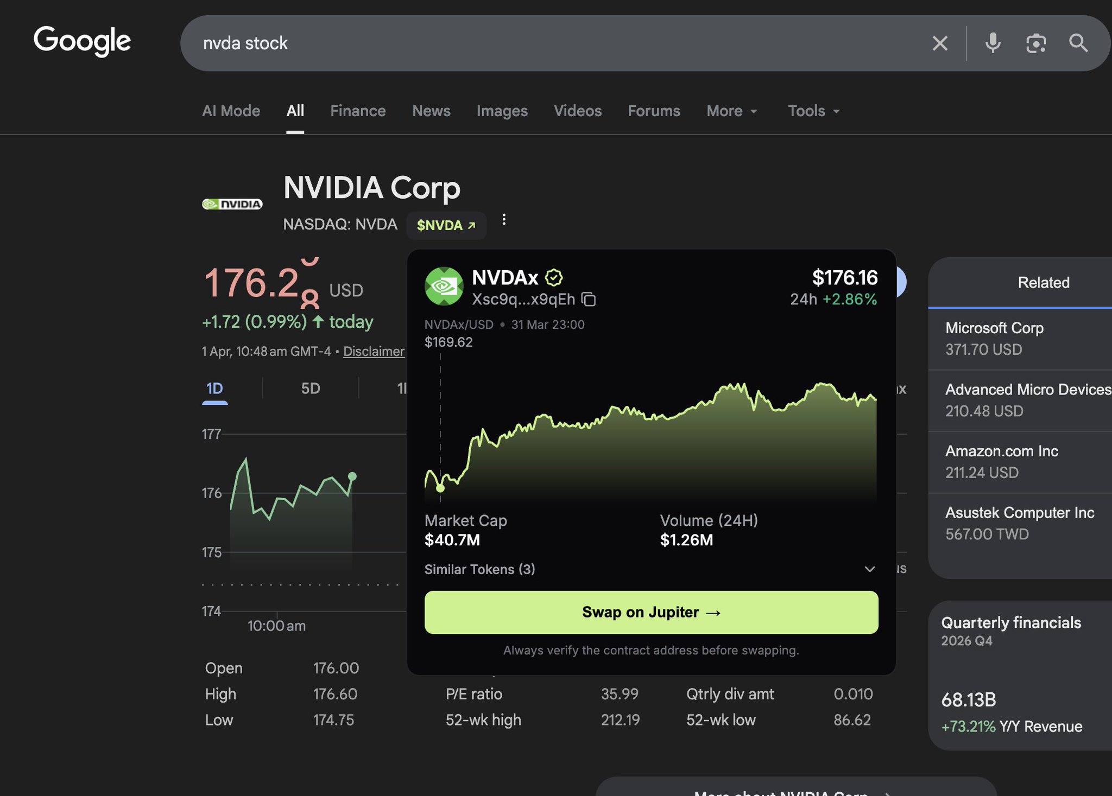1112x796 pixels.
Task: Click the nvda stock search field
Action: 543,43
